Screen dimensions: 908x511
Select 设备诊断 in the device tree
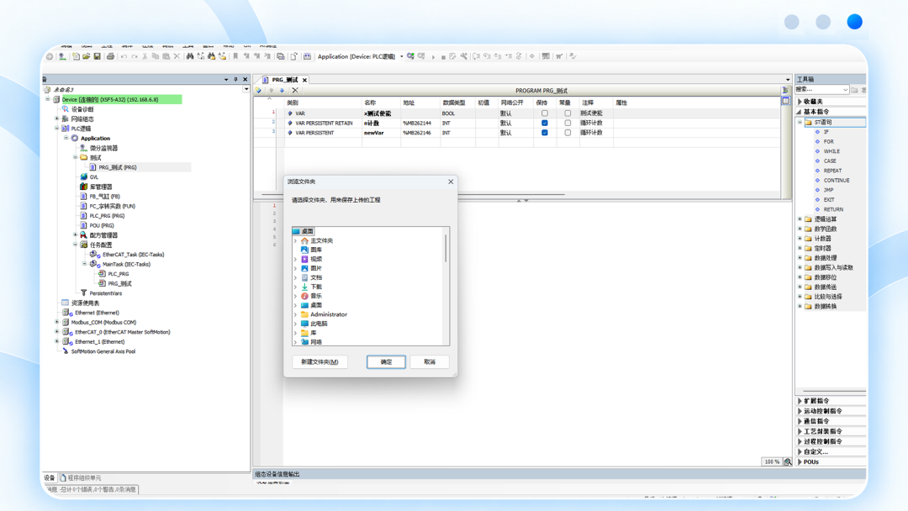click(82, 109)
